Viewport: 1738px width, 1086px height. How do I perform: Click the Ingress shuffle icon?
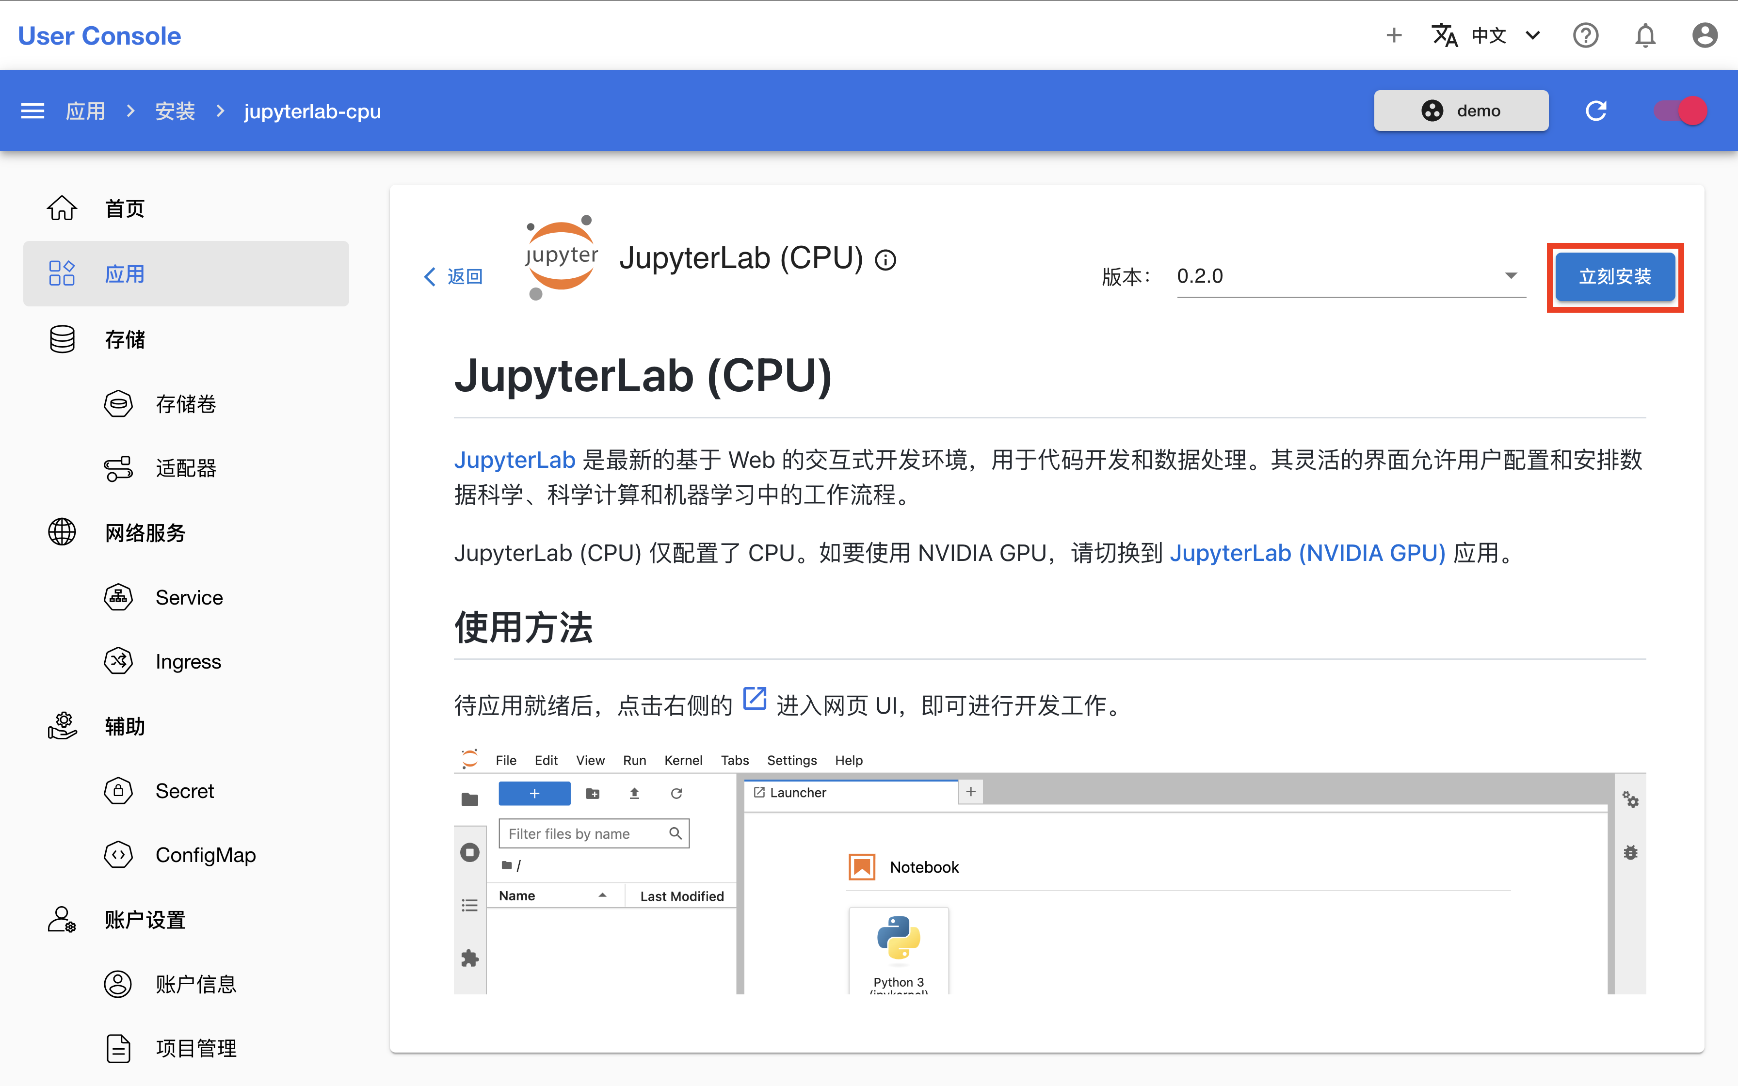point(118,661)
